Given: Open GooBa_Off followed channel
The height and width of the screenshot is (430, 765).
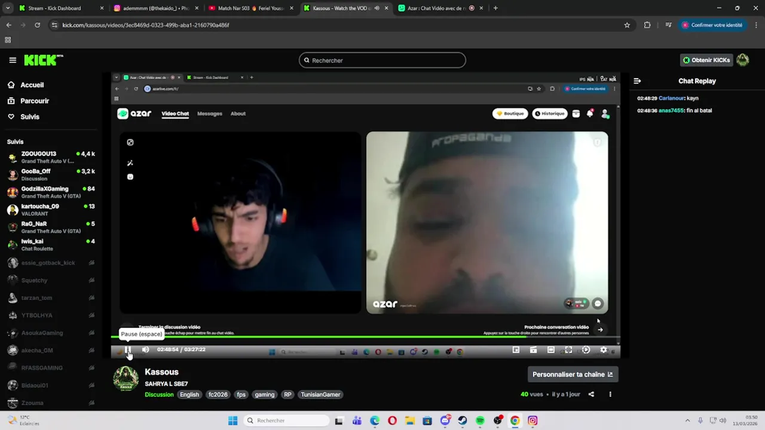Looking at the screenshot, I should click(x=51, y=174).
